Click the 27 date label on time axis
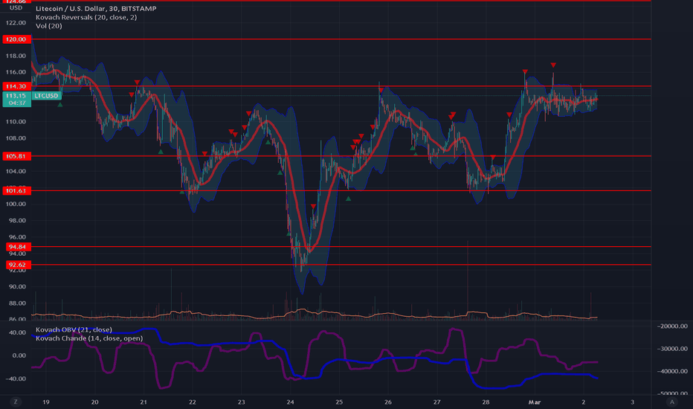 [x=436, y=402]
